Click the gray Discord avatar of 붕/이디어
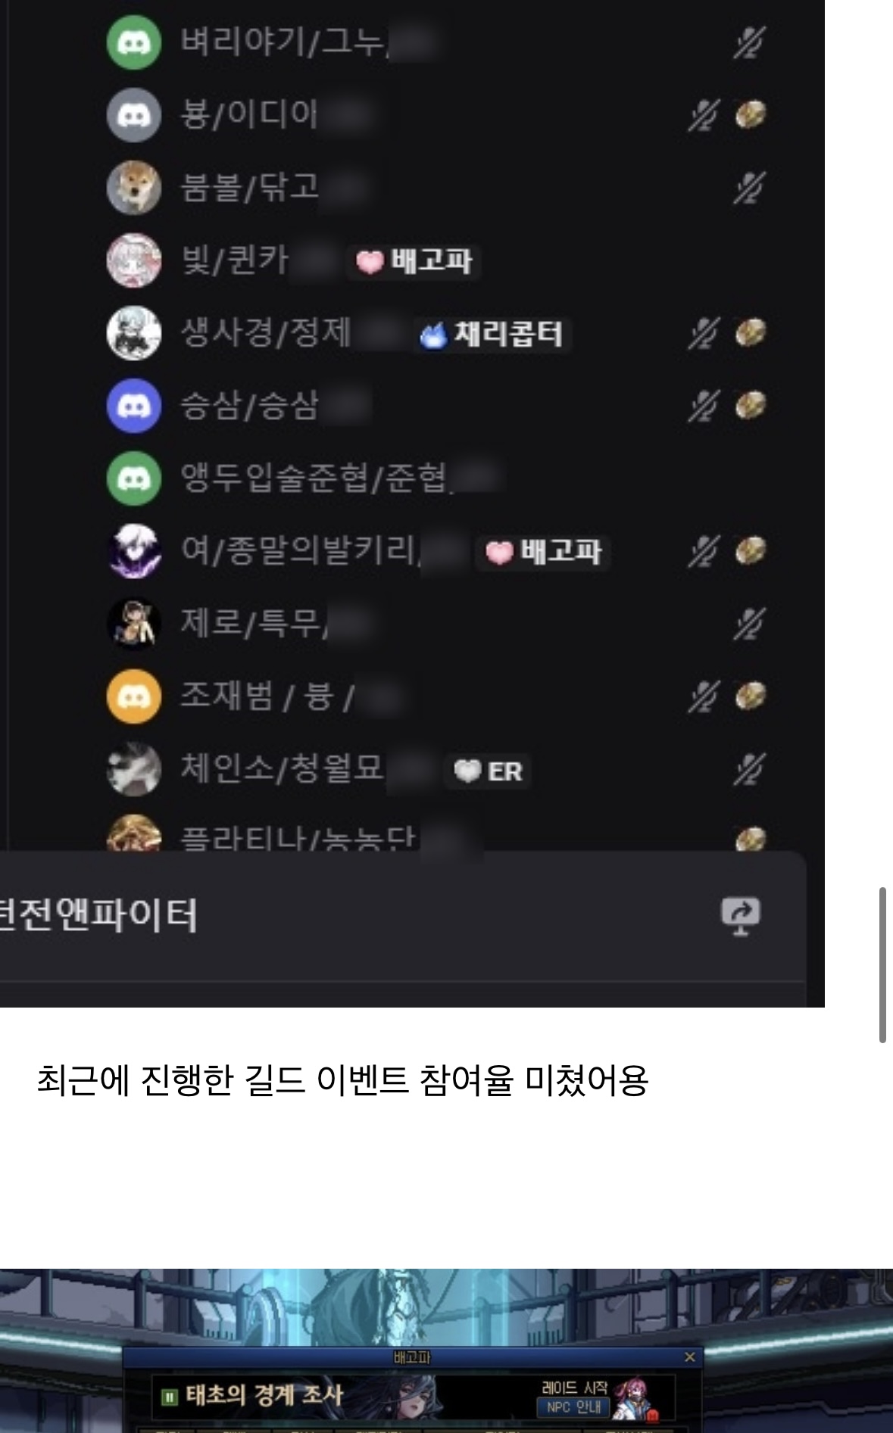 click(x=134, y=115)
